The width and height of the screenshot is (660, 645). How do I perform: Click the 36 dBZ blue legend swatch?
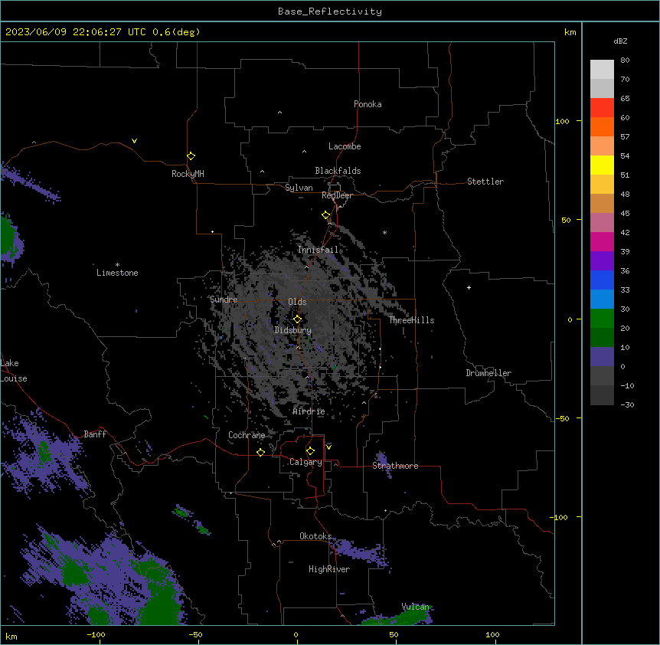pyautogui.click(x=602, y=280)
